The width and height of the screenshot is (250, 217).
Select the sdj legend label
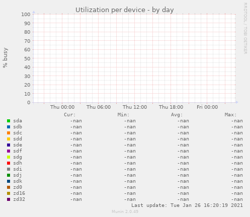18,175
